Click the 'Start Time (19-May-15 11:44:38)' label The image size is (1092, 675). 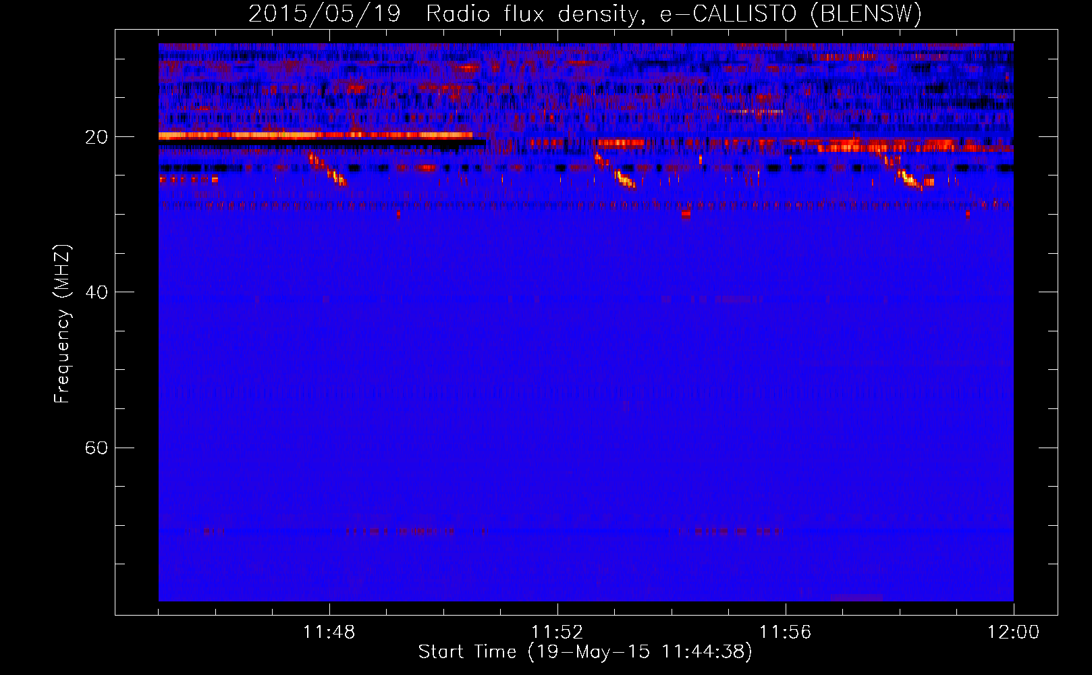[x=585, y=652]
